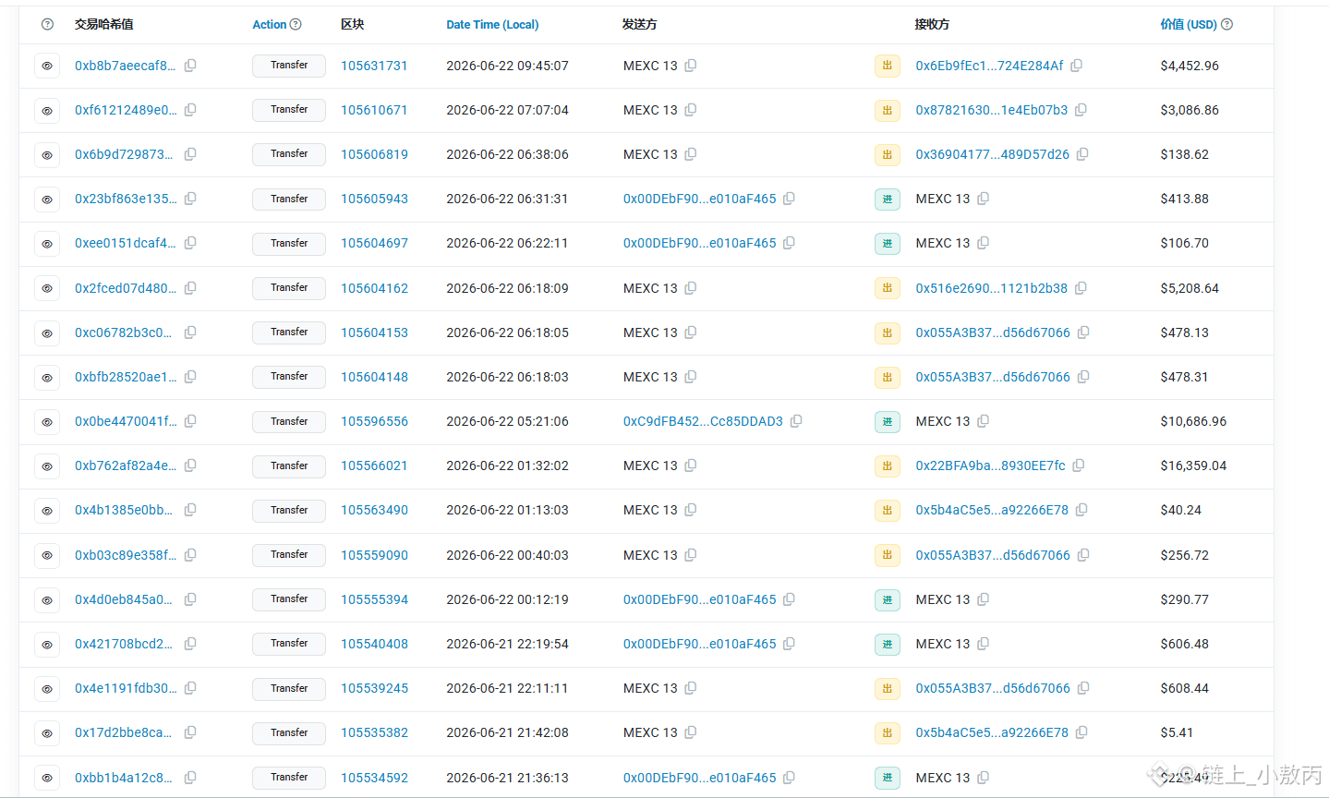Click the 区块 column header
Viewport: 1329px width, 798px height.
353,25
